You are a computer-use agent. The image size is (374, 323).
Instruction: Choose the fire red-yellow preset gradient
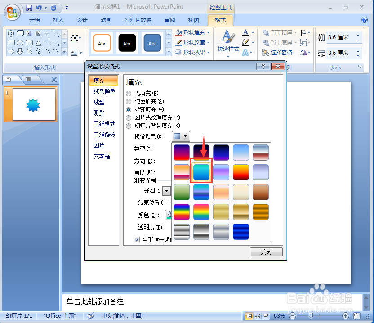(241, 172)
